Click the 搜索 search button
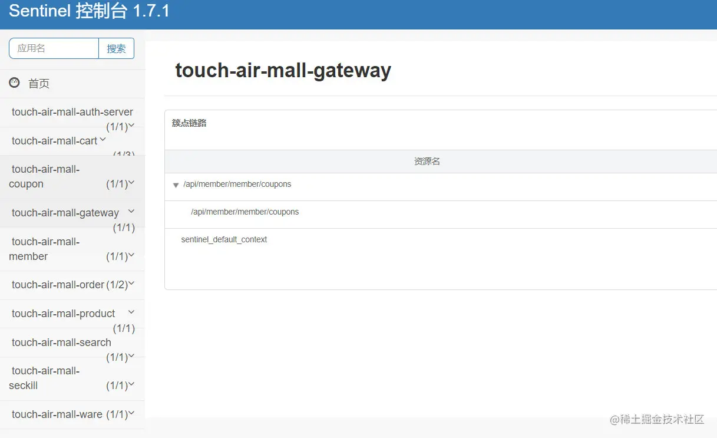Screen dimensions: 717x438 point(116,48)
